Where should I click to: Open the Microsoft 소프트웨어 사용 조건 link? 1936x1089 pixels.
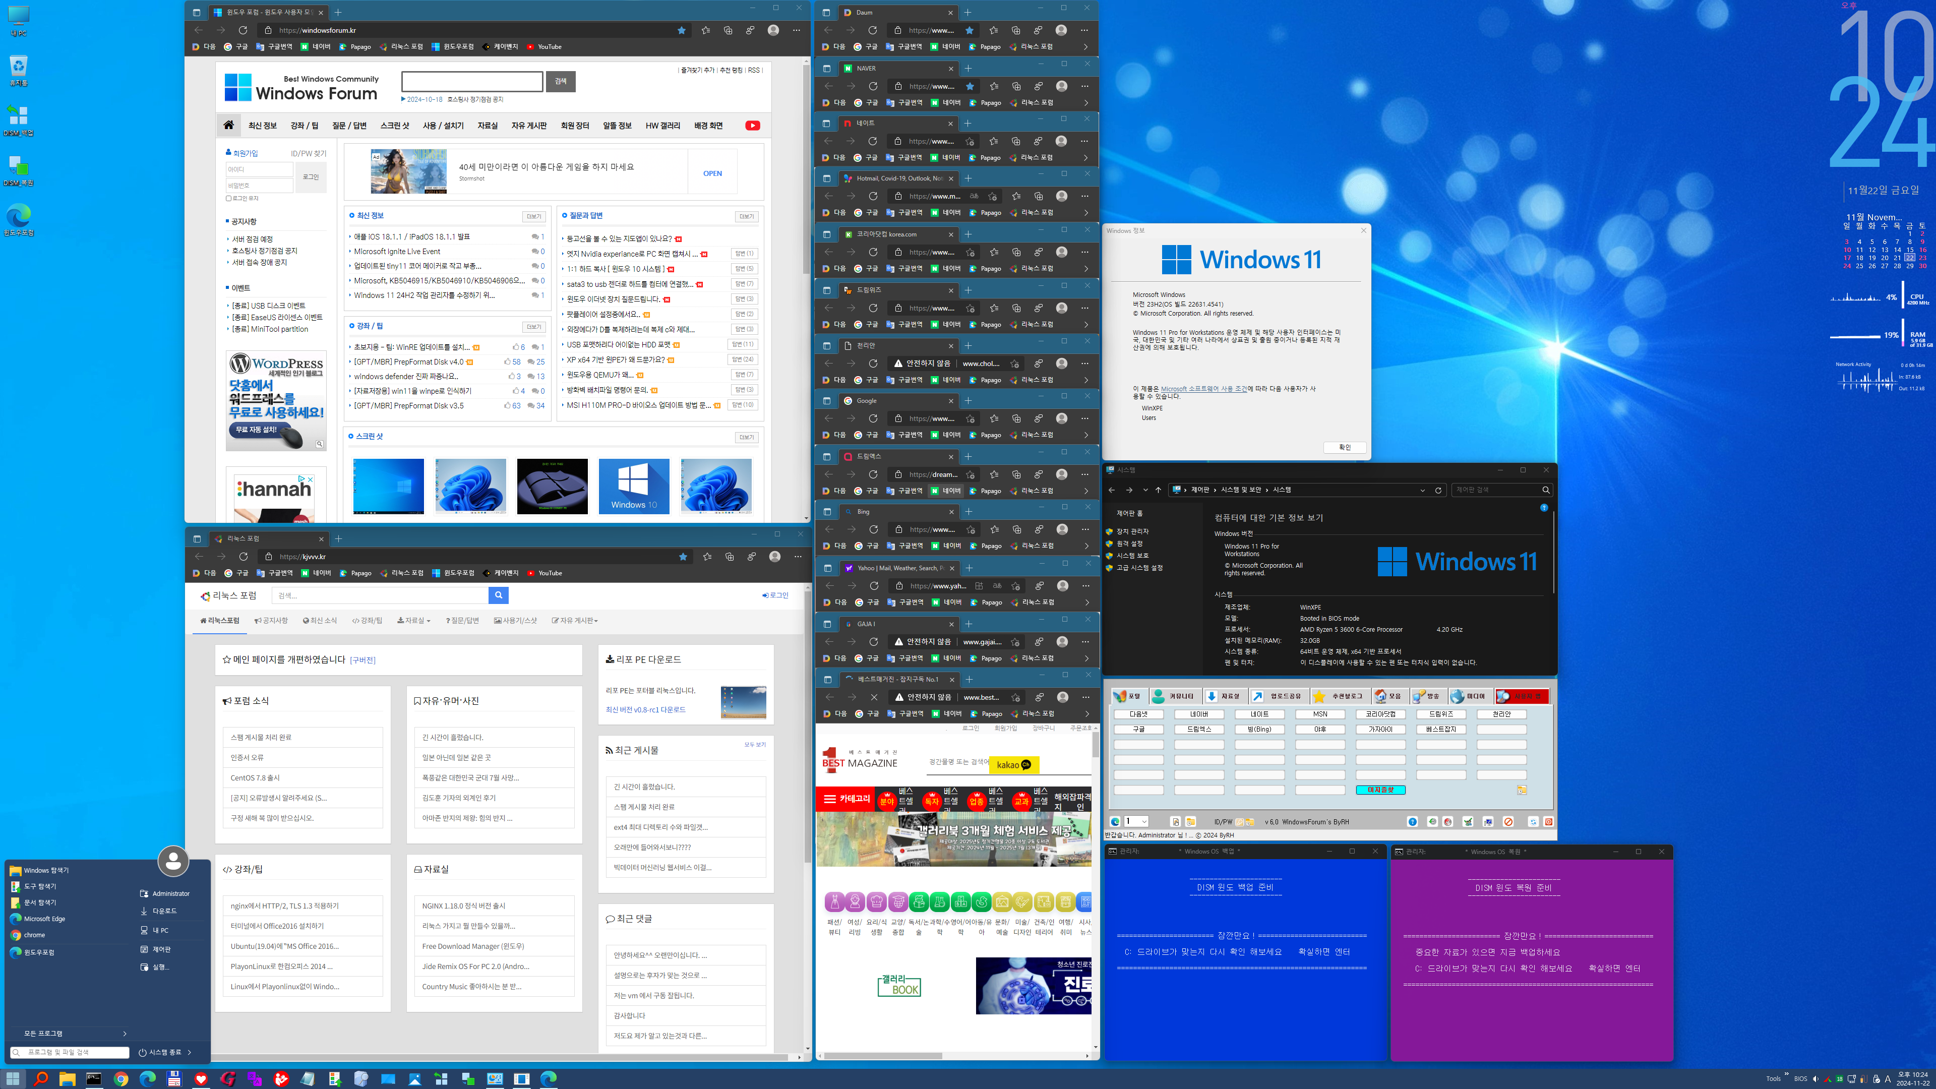coord(1203,389)
